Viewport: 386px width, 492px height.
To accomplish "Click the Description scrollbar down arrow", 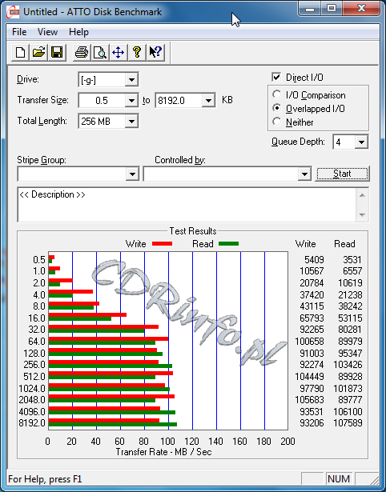I will 362,215.
